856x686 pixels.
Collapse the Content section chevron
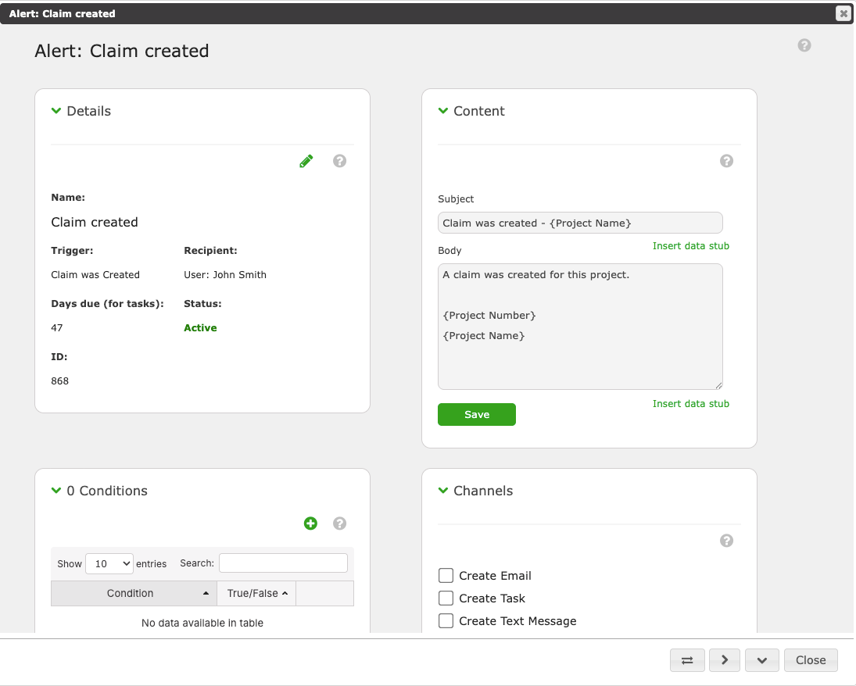click(x=443, y=111)
